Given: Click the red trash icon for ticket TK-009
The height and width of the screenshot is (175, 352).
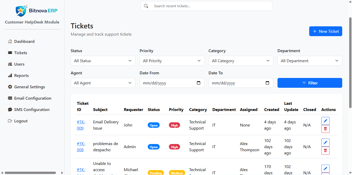Looking at the screenshot, I should point(325,129).
